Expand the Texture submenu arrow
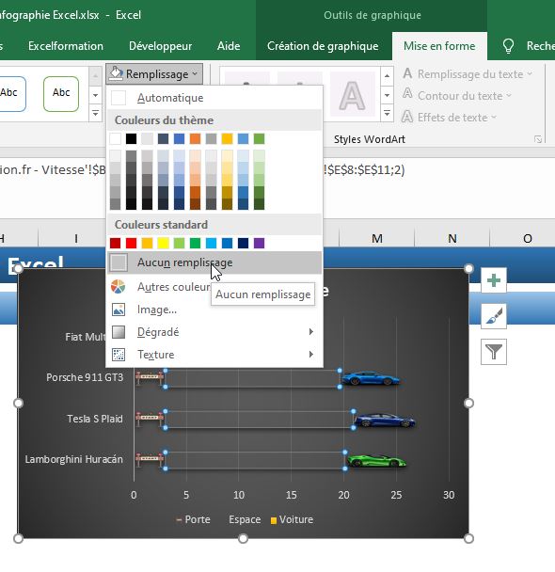Image resolution: width=555 pixels, height=572 pixels. point(310,355)
